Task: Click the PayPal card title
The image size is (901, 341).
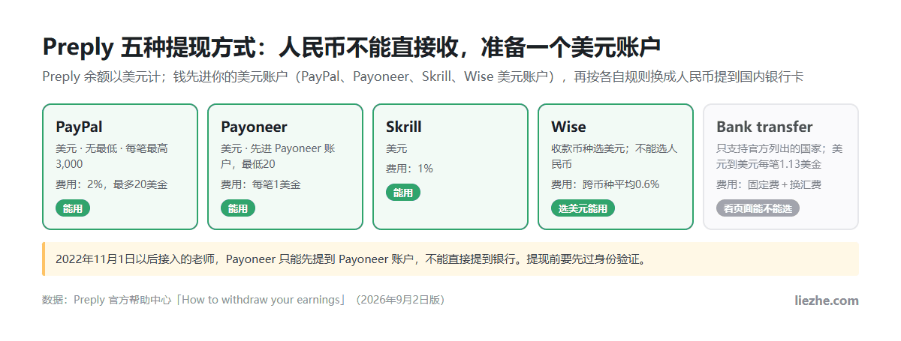Action: 79,127
